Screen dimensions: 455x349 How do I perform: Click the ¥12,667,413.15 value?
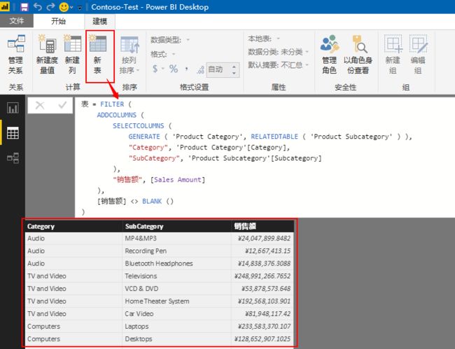[267, 251]
